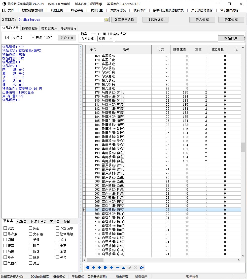Open the SQL操作说明 menu
The height and width of the screenshot is (279, 247).
point(229,10)
